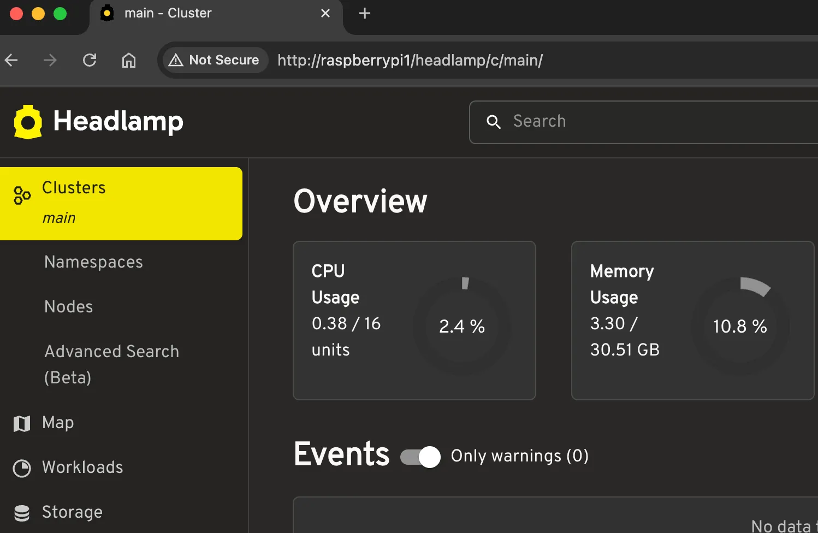Open a new browser tab
The width and height of the screenshot is (818, 533).
click(364, 13)
